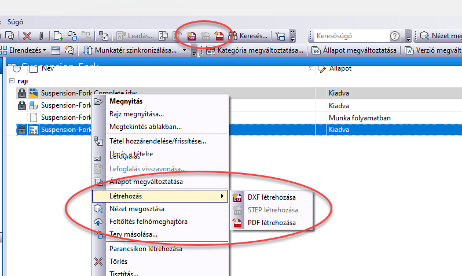Click the greyed move-to-folder toolbar icon
This screenshot has height=276, width=462.
tap(86, 36)
